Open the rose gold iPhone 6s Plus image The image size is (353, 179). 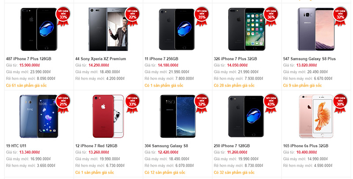pyautogui.click(x=316, y=116)
